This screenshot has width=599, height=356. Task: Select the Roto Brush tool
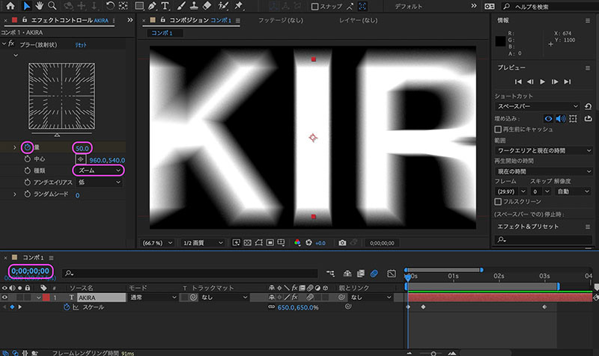223,6
